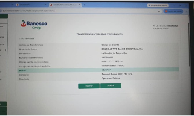Click the Beneficiario label
Screen dimensions: 194x116
tap(25, 54)
